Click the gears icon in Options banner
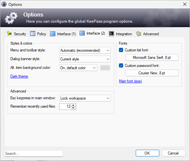190x161 pixels. click(x=11, y=18)
